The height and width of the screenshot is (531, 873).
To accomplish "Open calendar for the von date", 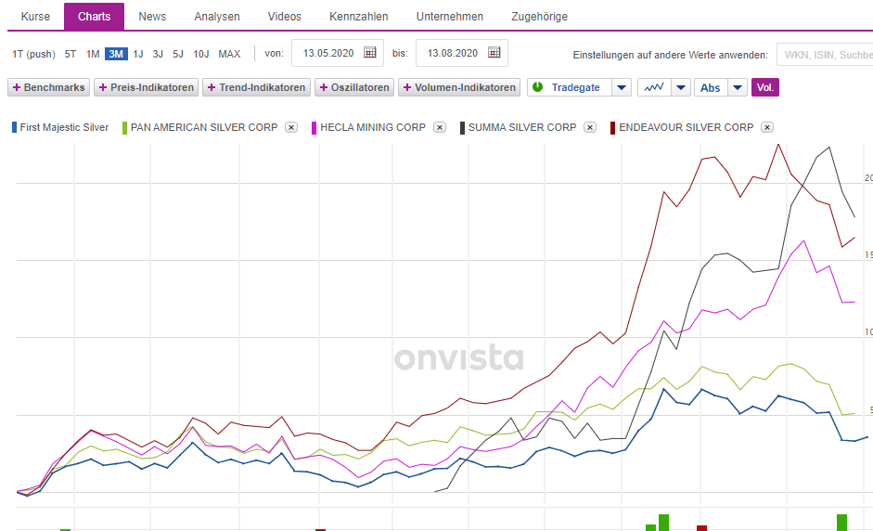I will pyautogui.click(x=369, y=52).
